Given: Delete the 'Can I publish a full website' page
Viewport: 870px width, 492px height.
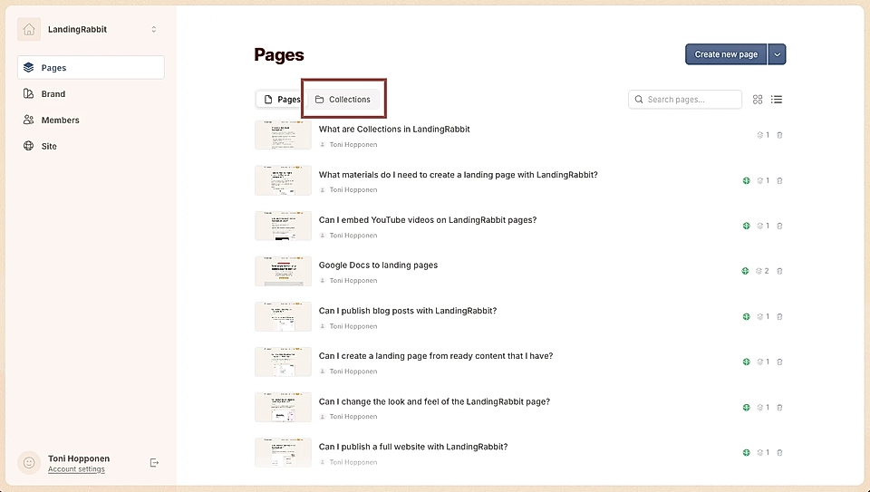Looking at the screenshot, I should (x=779, y=453).
